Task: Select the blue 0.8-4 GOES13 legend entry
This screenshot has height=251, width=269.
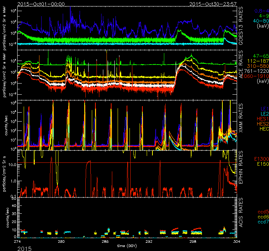Action: pos(259,11)
